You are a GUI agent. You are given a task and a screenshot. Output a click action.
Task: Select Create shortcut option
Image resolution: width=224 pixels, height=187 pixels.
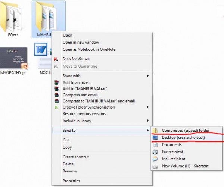click(102, 157)
